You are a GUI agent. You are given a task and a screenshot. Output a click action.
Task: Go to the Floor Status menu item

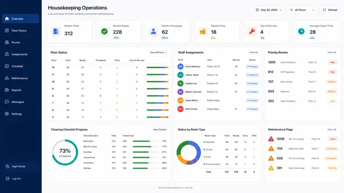(21, 30)
